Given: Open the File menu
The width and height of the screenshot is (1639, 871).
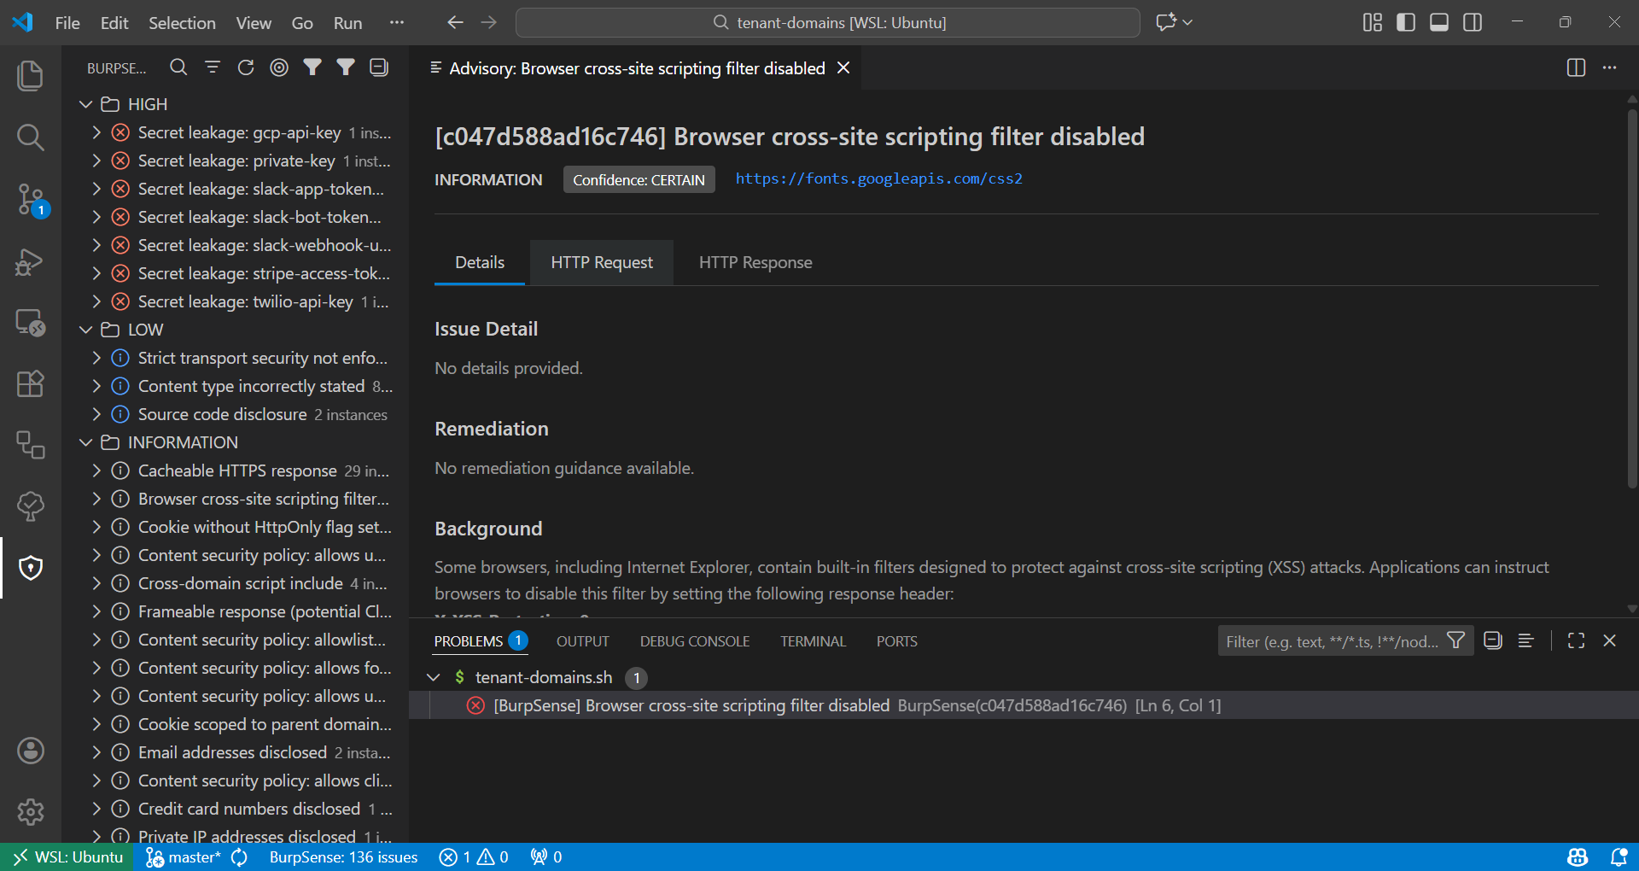Looking at the screenshot, I should 67,23.
